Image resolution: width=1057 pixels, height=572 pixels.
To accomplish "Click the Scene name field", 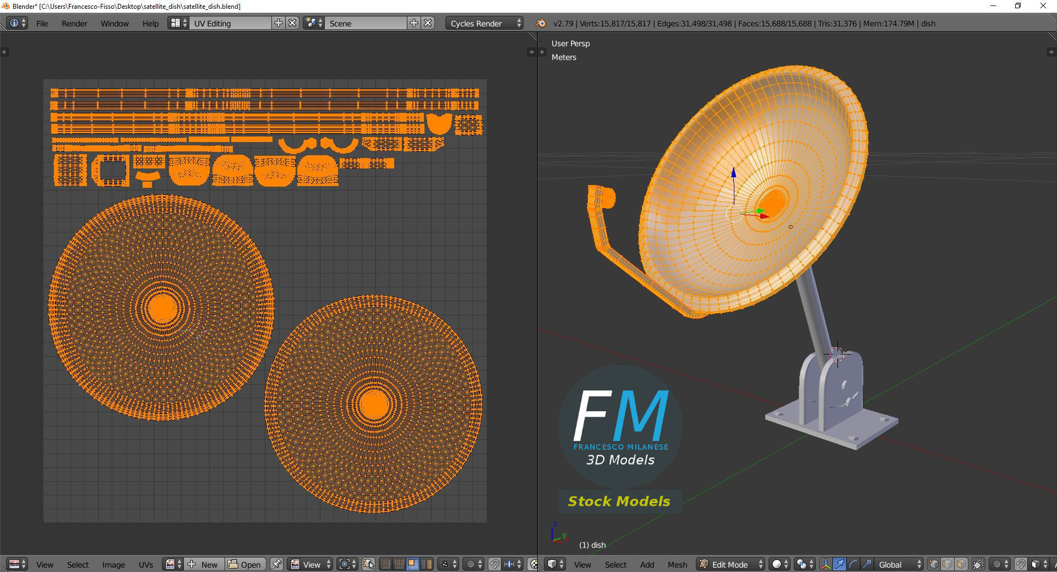I will 366,23.
